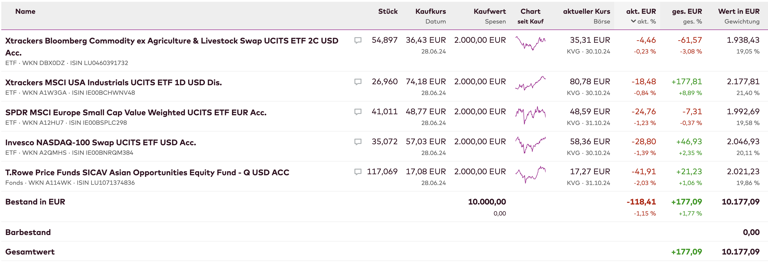Screen dimensions: 768x263
Task: Open note icon for T.Rowe Price Asian Opportunities
Action: [x=358, y=172]
